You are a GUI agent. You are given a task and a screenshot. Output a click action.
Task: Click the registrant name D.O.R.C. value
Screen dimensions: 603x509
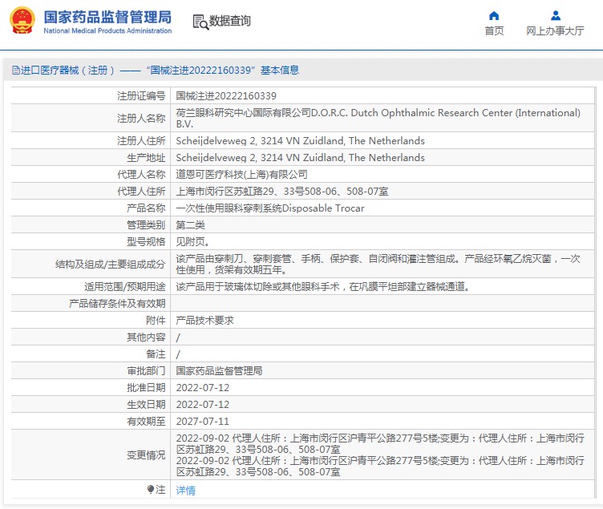tap(378, 118)
